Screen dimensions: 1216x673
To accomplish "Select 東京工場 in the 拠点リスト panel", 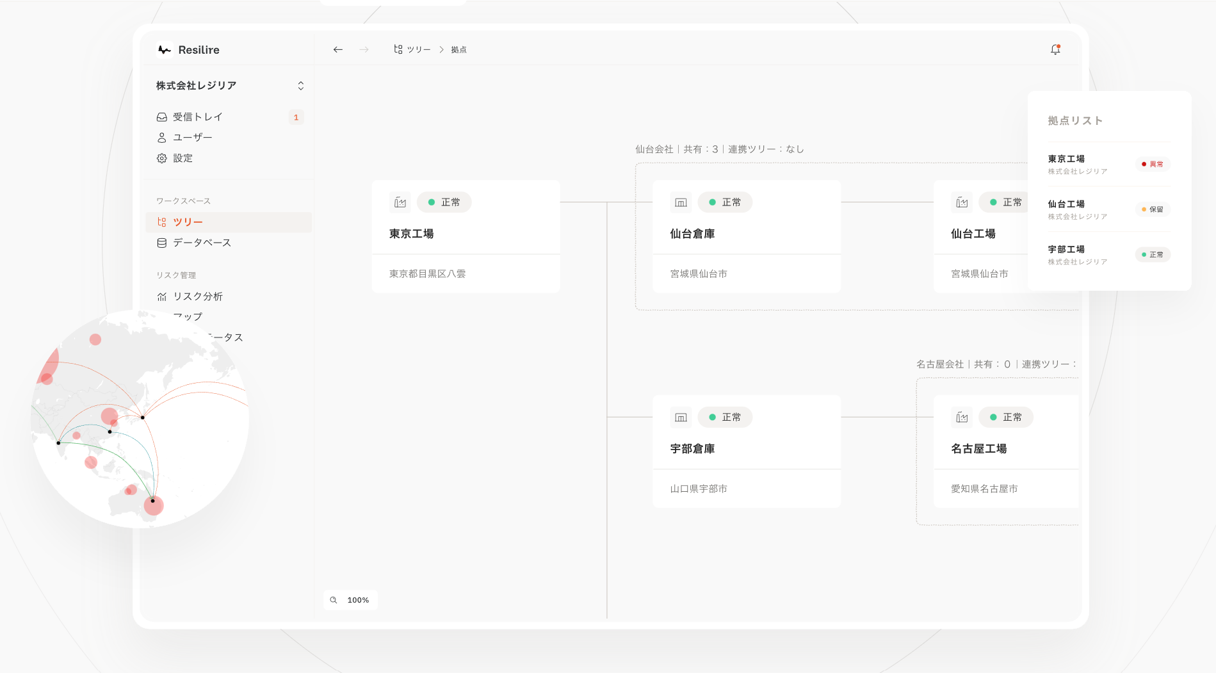I will tap(1066, 159).
